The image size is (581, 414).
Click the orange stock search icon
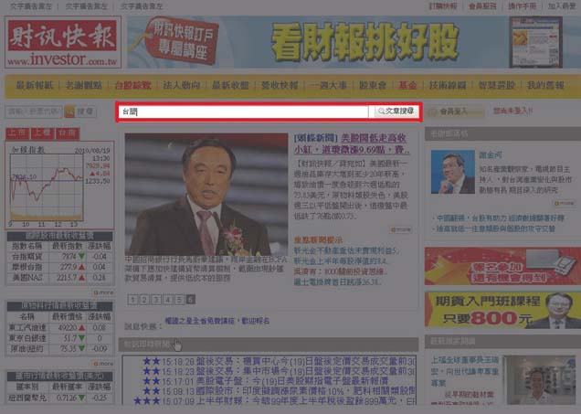pyautogui.click(x=69, y=111)
